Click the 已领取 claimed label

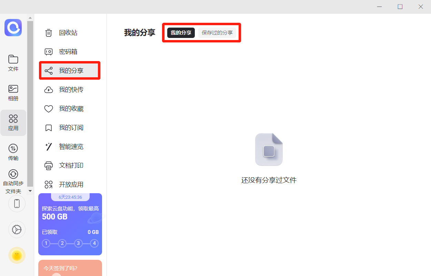point(50,232)
